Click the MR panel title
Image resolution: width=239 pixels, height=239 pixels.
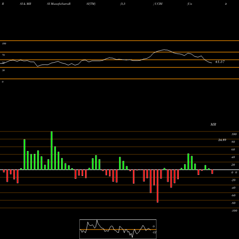pos(213,124)
